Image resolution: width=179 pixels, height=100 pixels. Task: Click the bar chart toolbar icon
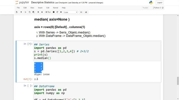86,12
